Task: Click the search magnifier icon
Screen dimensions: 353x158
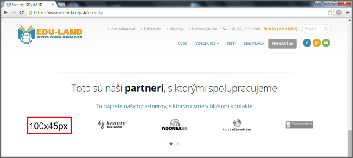Action: 325,29
